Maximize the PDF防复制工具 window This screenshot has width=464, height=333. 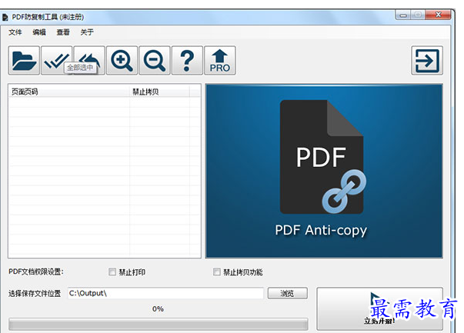click(418, 15)
